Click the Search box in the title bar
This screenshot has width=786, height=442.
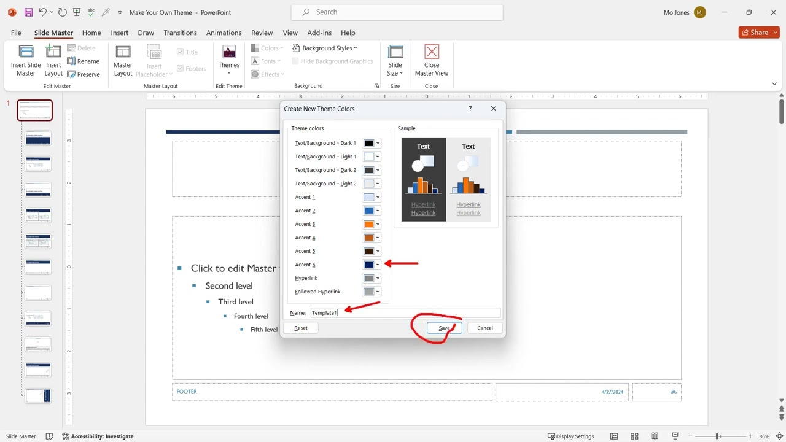[x=397, y=12]
